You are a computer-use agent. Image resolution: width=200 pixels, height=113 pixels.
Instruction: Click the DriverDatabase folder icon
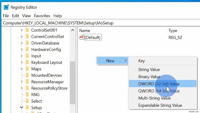pyautogui.click(x=27, y=43)
